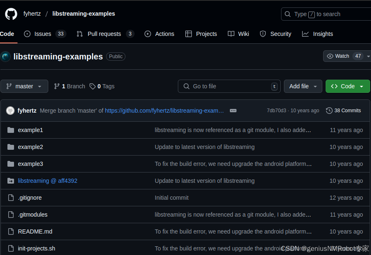The height and width of the screenshot is (255, 371).
Task: Click the 38 Commits counter
Action: pyautogui.click(x=347, y=111)
